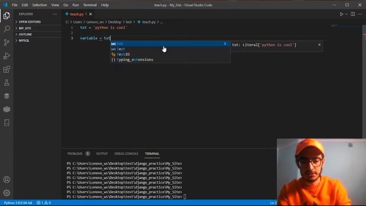Open the Extensions view icon
This screenshot has width=366, height=206.
[6, 69]
